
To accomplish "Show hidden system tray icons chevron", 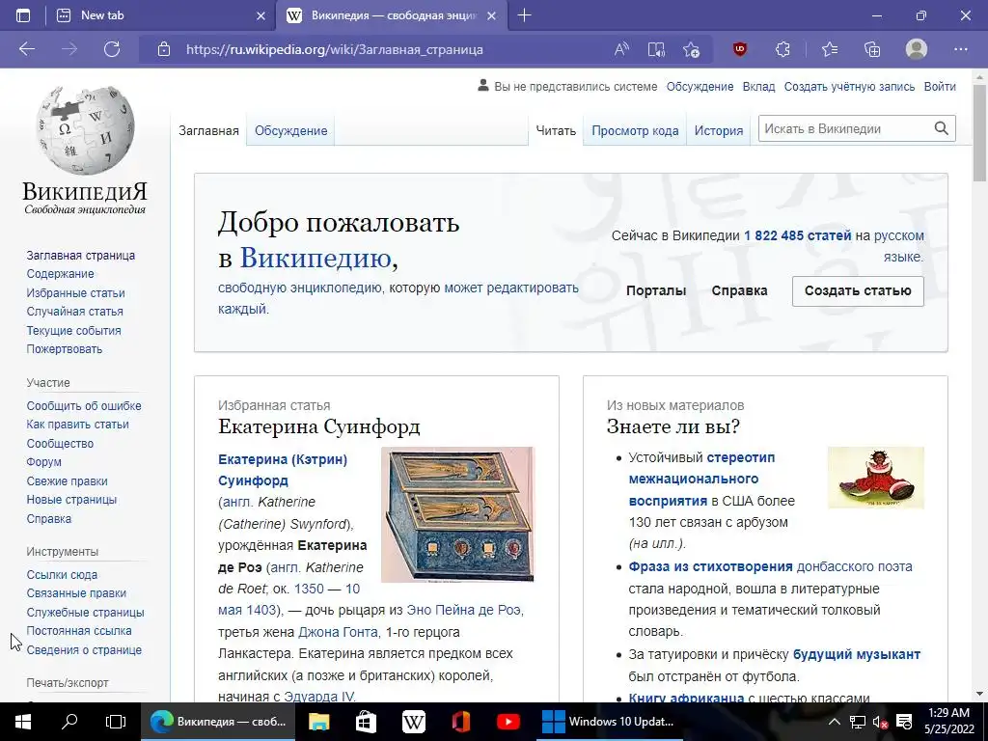I will [x=834, y=722].
